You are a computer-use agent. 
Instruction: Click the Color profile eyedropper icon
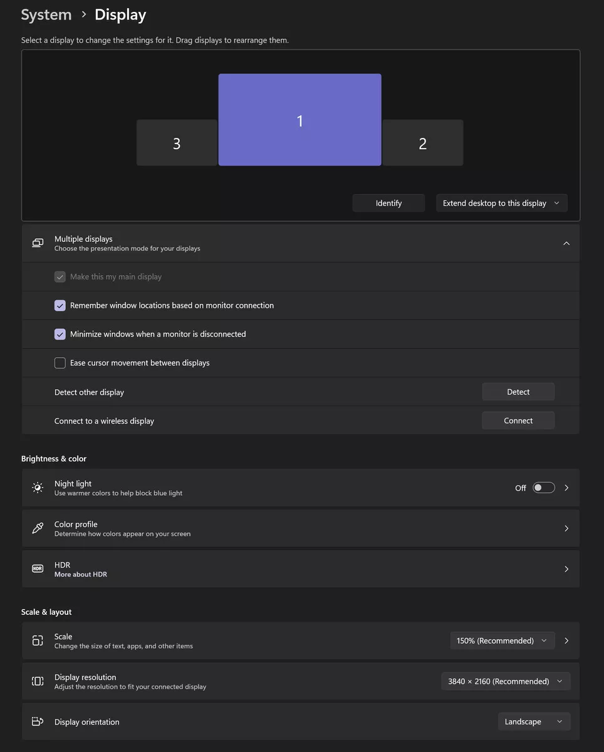[x=38, y=528]
